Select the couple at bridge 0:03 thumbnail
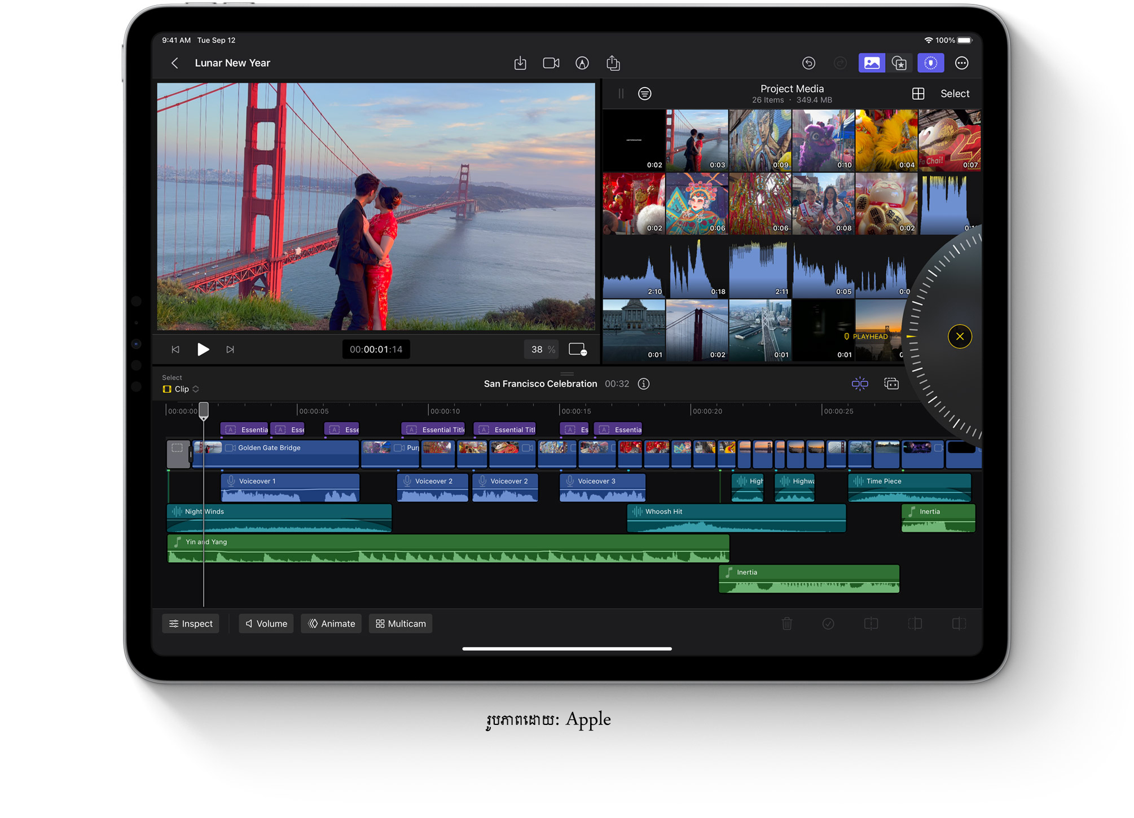 (697, 140)
